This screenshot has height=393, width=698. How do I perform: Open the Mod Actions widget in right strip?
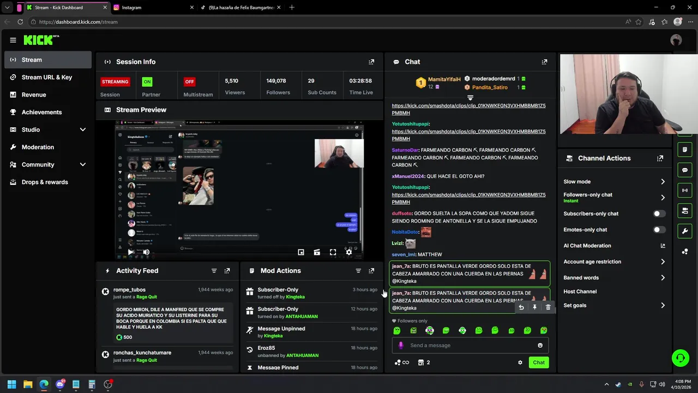685,150
